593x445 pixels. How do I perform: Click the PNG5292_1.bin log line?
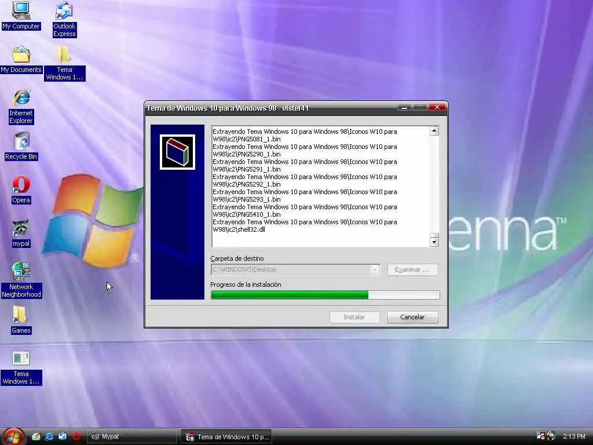click(x=305, y=181)
